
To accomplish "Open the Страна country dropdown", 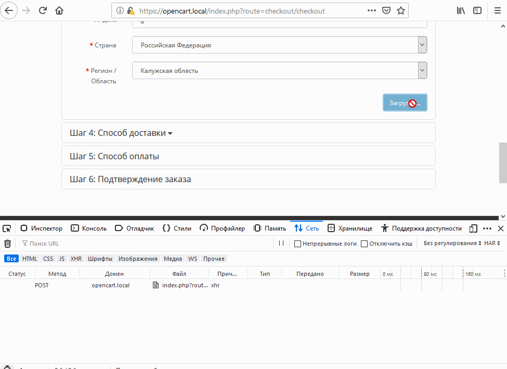I will 280,45.
